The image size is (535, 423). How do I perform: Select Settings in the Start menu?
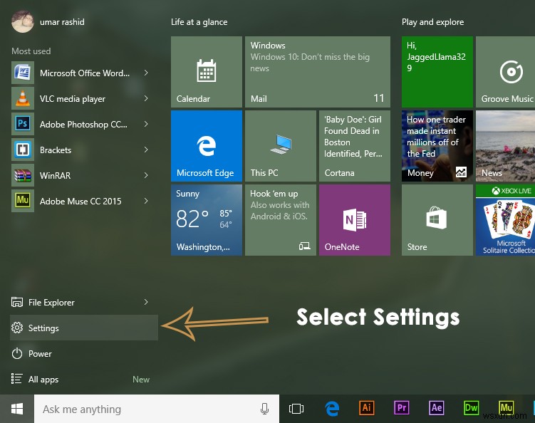[x=44, y=328]
